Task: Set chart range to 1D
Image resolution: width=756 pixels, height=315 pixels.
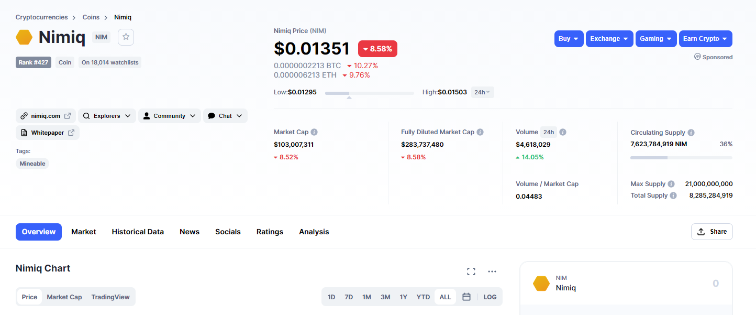Action: (x=331, y=297)
